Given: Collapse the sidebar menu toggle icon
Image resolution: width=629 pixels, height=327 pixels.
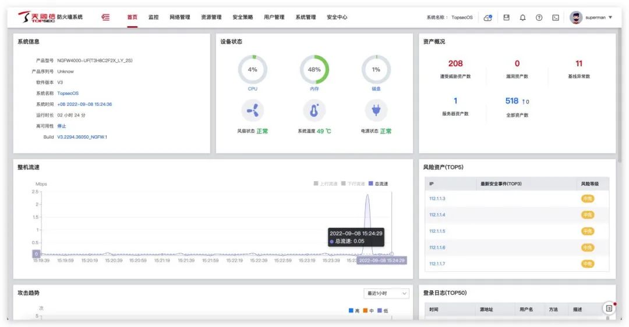Looking at the screenshot, I should [x=105, y=17].
